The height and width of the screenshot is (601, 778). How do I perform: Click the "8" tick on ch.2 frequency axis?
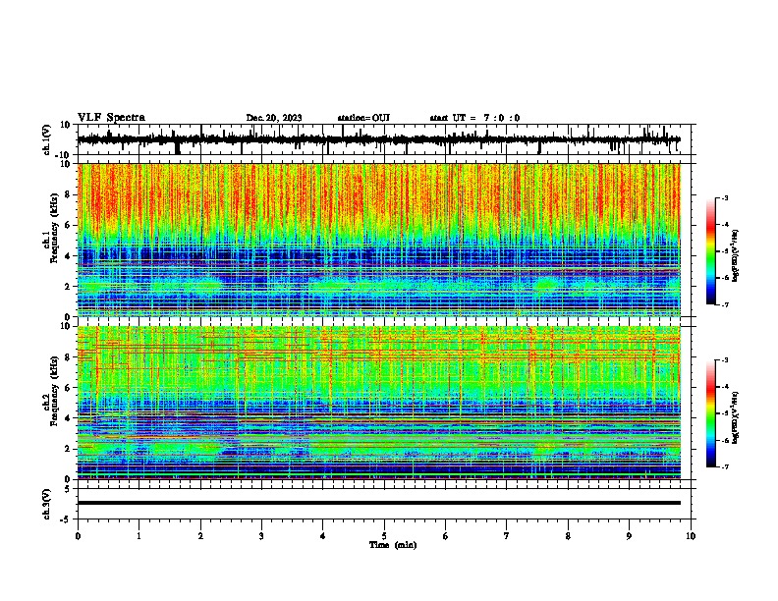[x=68, y=357]
